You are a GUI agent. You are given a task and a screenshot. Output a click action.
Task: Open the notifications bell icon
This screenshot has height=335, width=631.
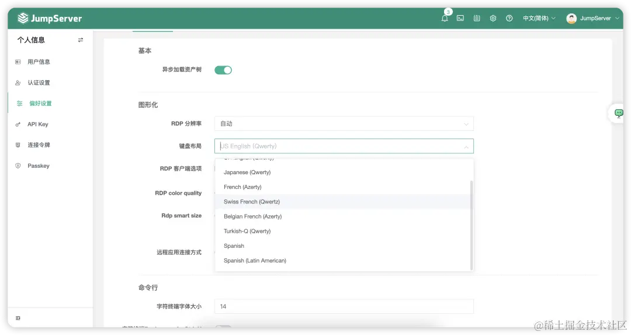[x=444, y=19]
